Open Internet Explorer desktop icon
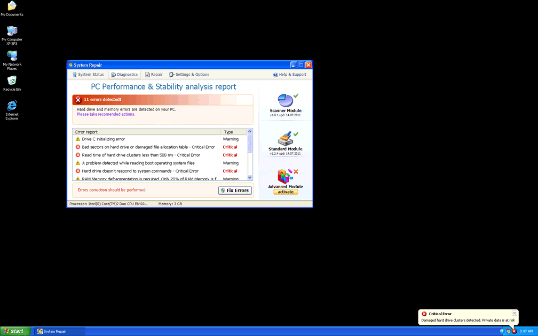 tap(12, 106)
